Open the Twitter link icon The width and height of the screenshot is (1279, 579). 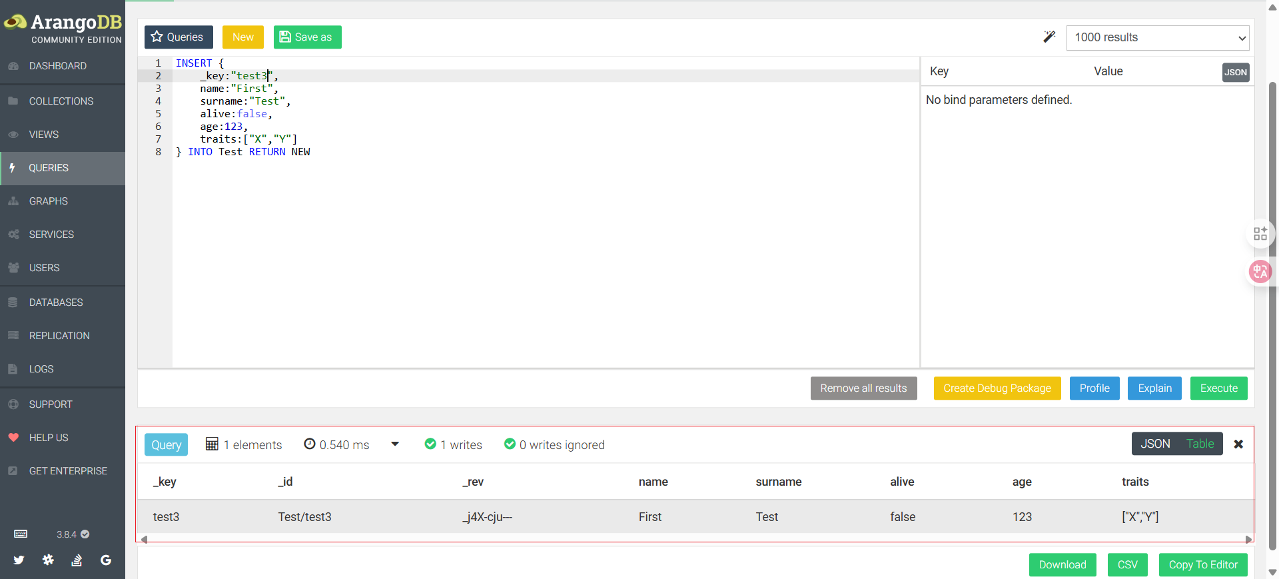point(19,560)
